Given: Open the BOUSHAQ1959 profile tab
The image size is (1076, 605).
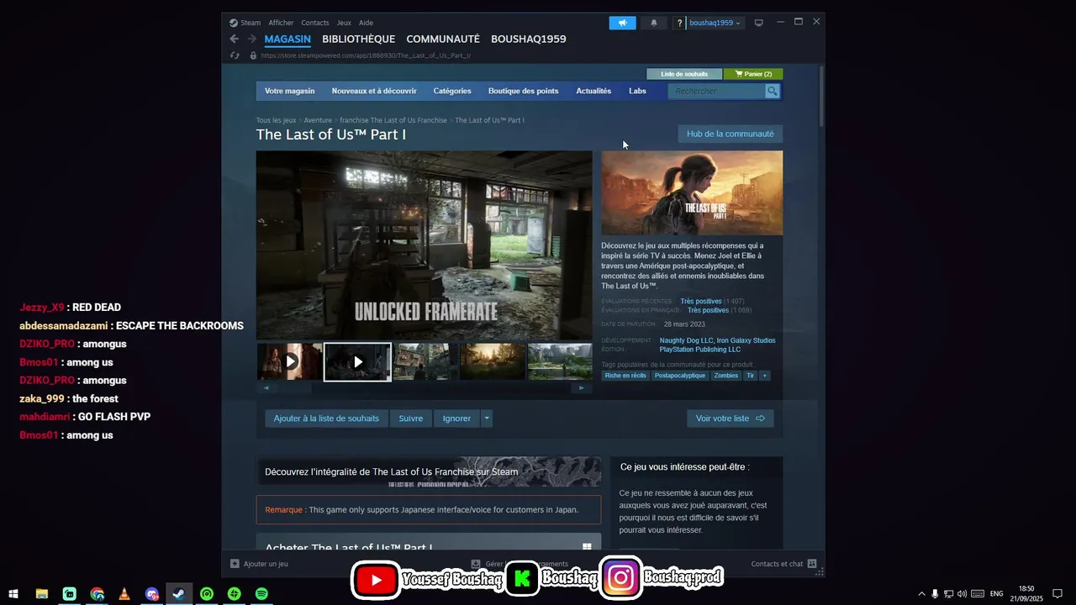Looking at the screenshot, I should (x=529, y=39).
